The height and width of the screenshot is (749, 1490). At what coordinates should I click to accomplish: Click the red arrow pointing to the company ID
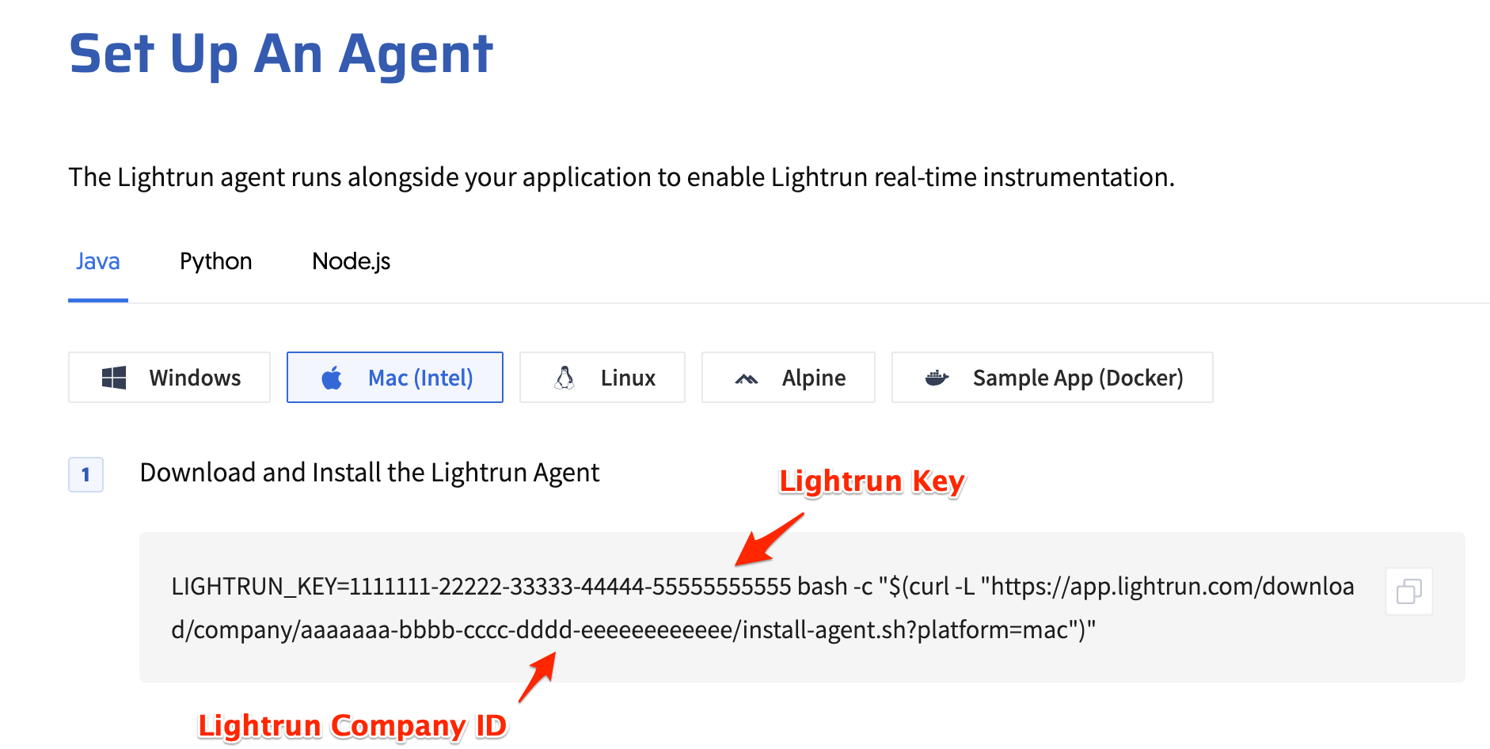538,675
